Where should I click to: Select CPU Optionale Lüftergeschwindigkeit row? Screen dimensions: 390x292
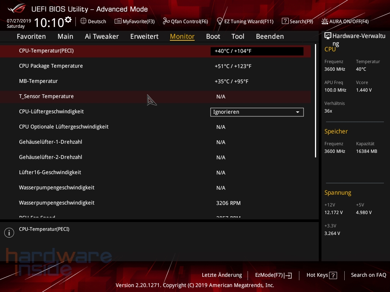pyautogui.click(x=155, y=127)
